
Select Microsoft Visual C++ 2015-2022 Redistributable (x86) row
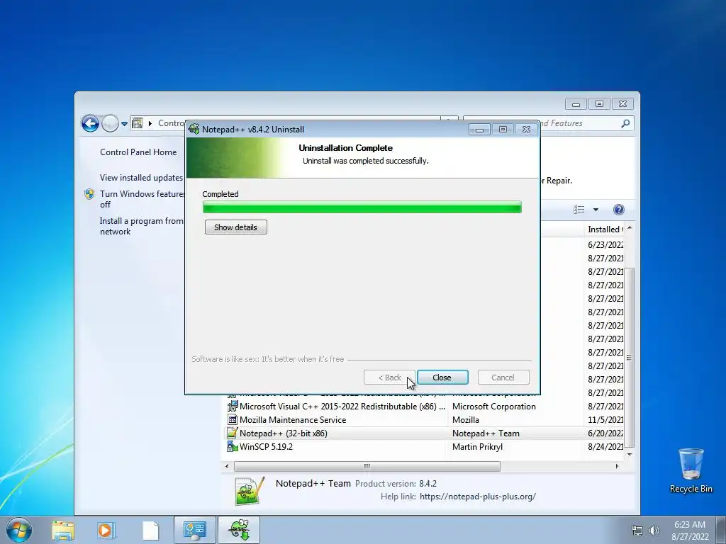(424, 407)
